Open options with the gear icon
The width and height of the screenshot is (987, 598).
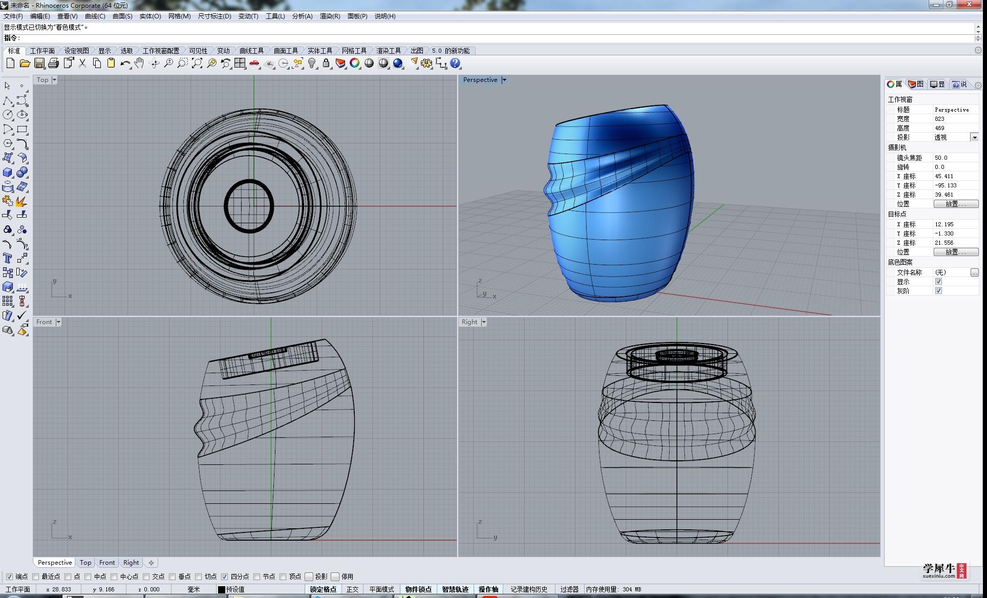coord(426,63)
